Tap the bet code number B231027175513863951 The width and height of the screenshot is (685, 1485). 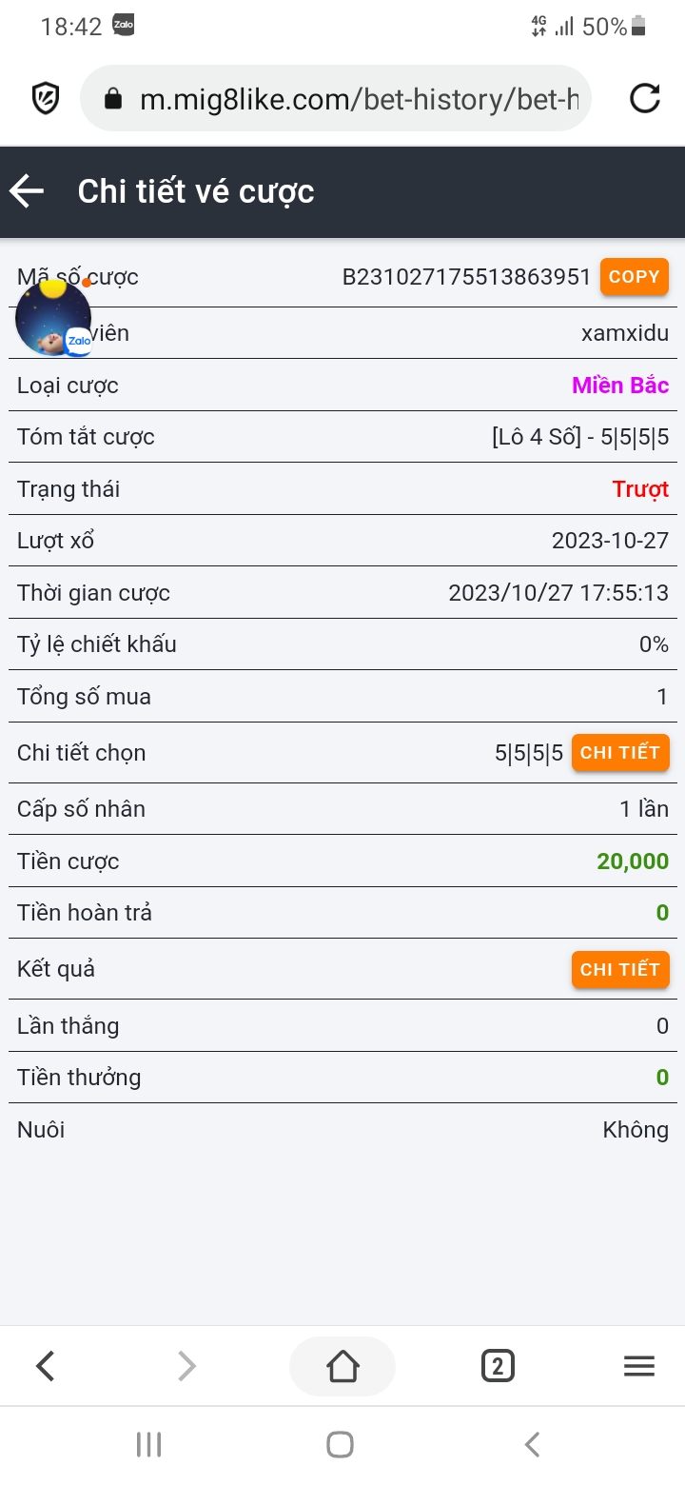point(466,277)
